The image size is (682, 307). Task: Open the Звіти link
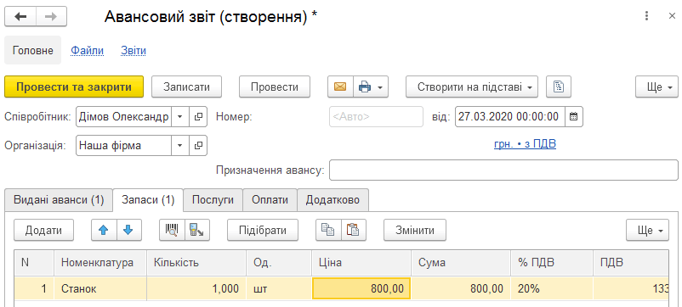(x=134, y=51)
